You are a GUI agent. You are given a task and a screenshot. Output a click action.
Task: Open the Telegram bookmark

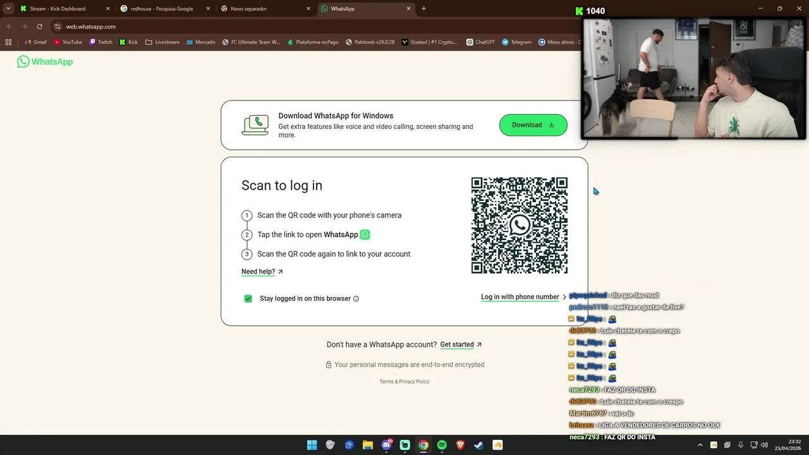click(x=516, y=42)
